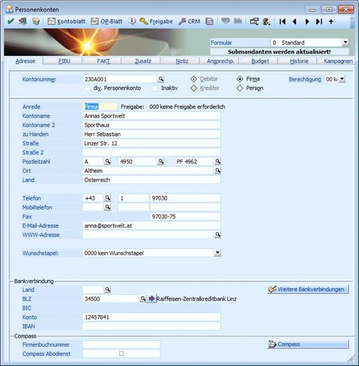The height and width of the screenshot is (366, 359).
Task: Expand the Formular Standard dropdown
Action: [344, 43]
